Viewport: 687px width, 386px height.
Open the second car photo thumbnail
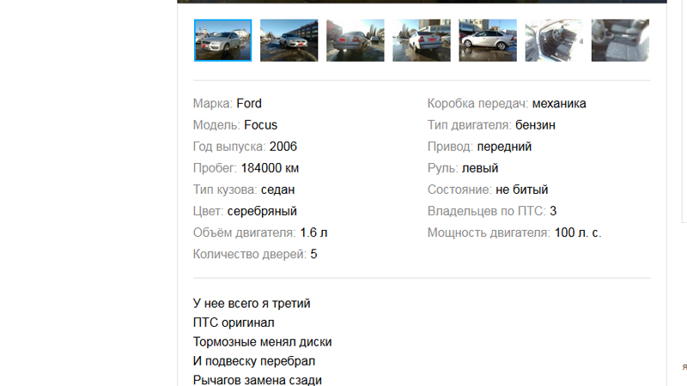pyautogui.click(x=289, y=40)
